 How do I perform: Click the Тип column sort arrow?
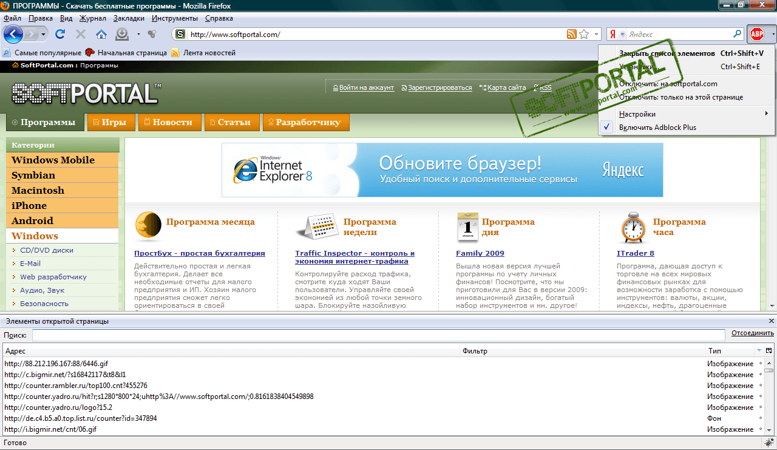tap(759, 351)
